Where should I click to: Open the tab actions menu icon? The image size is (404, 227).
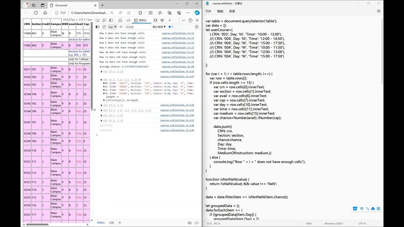[43, 5]
